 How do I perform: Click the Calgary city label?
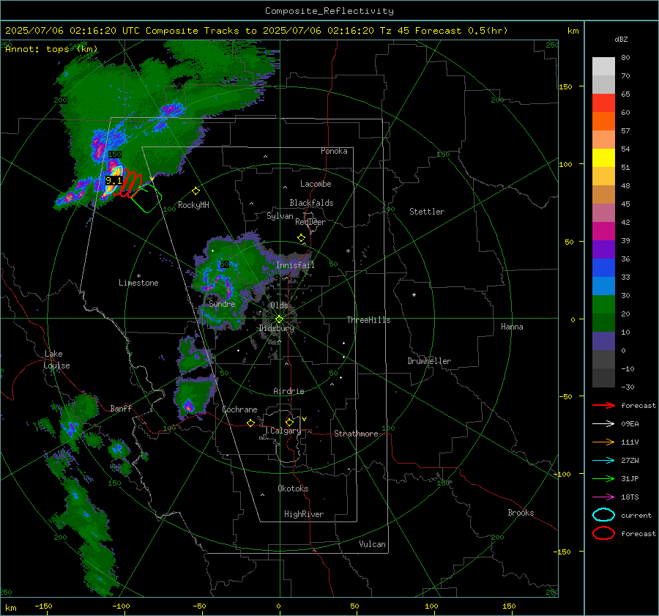(286, 431)
